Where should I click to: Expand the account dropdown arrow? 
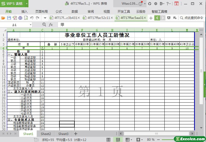tap(145, 4)
